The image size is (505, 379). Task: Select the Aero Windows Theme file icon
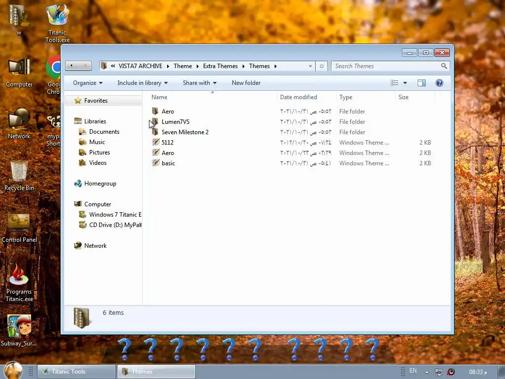pyautogui.click(x=155, y=152)
